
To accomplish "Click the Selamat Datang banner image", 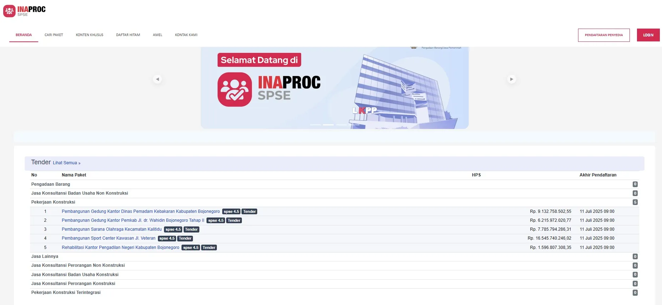I will (334, 88).
